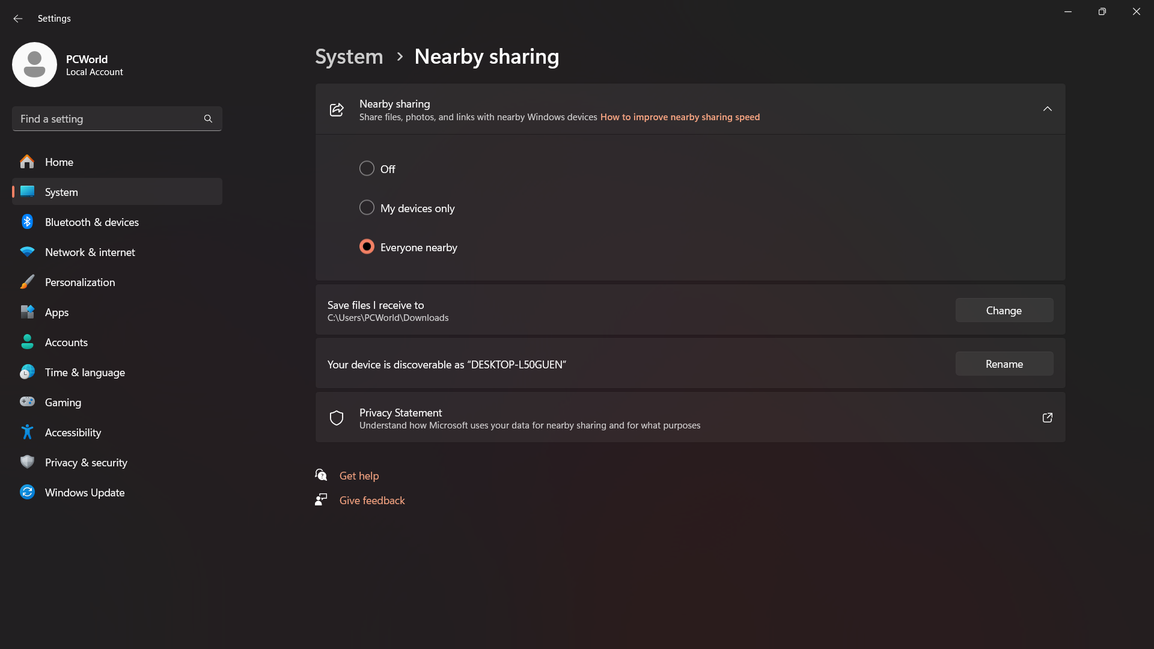Open the System settings menu item

[x=61, y=191]
